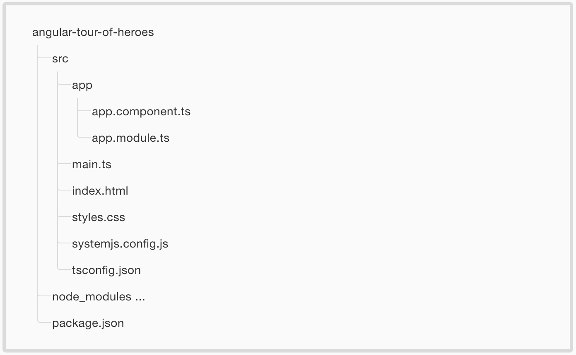Image resolution: width=576 pixels, height=355 pixels.
Task: Click the connector line beside tsconfig.json
Action: 64,269
